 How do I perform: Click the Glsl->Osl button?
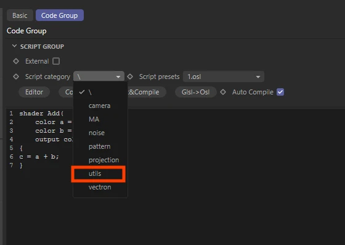(x=196, y=92)
